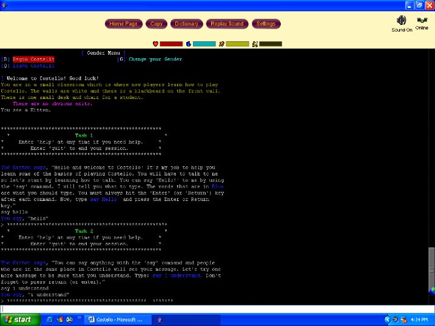Screen dimensions: 435x326
Task: Click the red heart health icon
Action: tap(155, 44)
